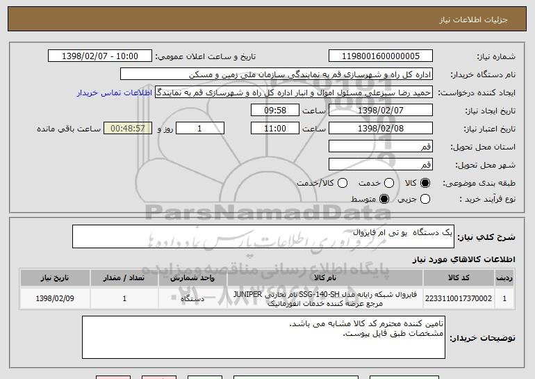Click the توضیحات خریدار text area
This screenshot has width=535, height=379.
pos(263,337)
